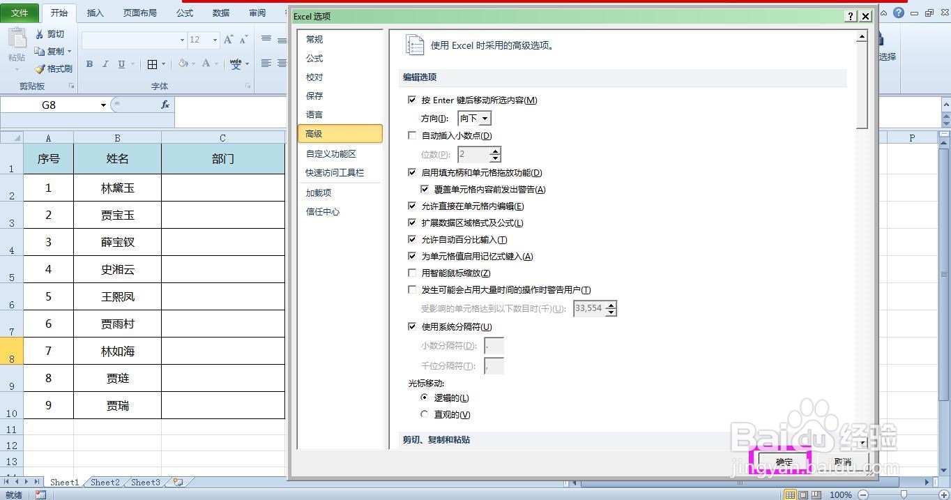The image size is (951, 500).
Task: Increase font size with the large A
Action: (x=228, y=40)
